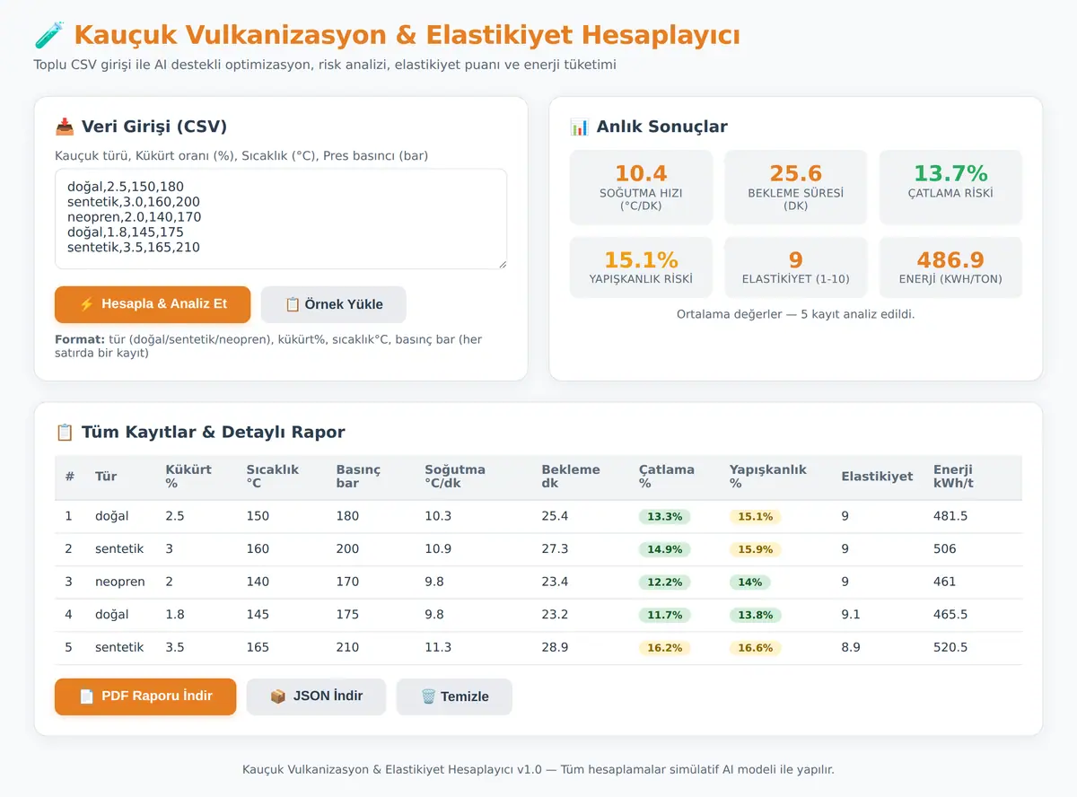The height and width of the screenshot is (797, 1077).
Task: Click the Sıcaklık °C column header
Action: (273, 477)
